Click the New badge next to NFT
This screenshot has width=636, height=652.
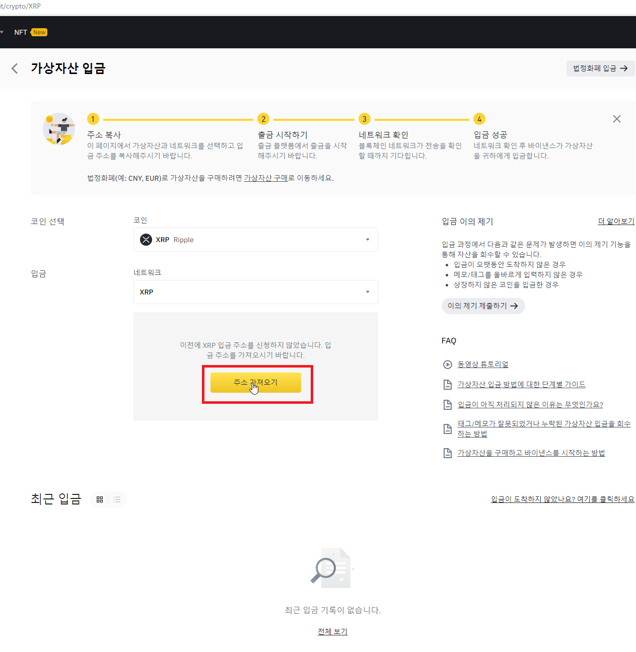(x=39, y=32)
